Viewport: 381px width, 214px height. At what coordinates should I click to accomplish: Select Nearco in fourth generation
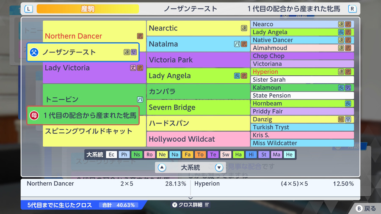tap(302, 24)
